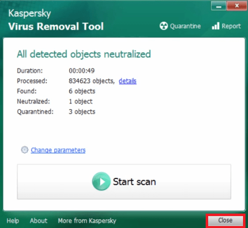Viewport: 248px width, 228px height.
Task: Open the Report bar chart icon
Action: (216, 26)
